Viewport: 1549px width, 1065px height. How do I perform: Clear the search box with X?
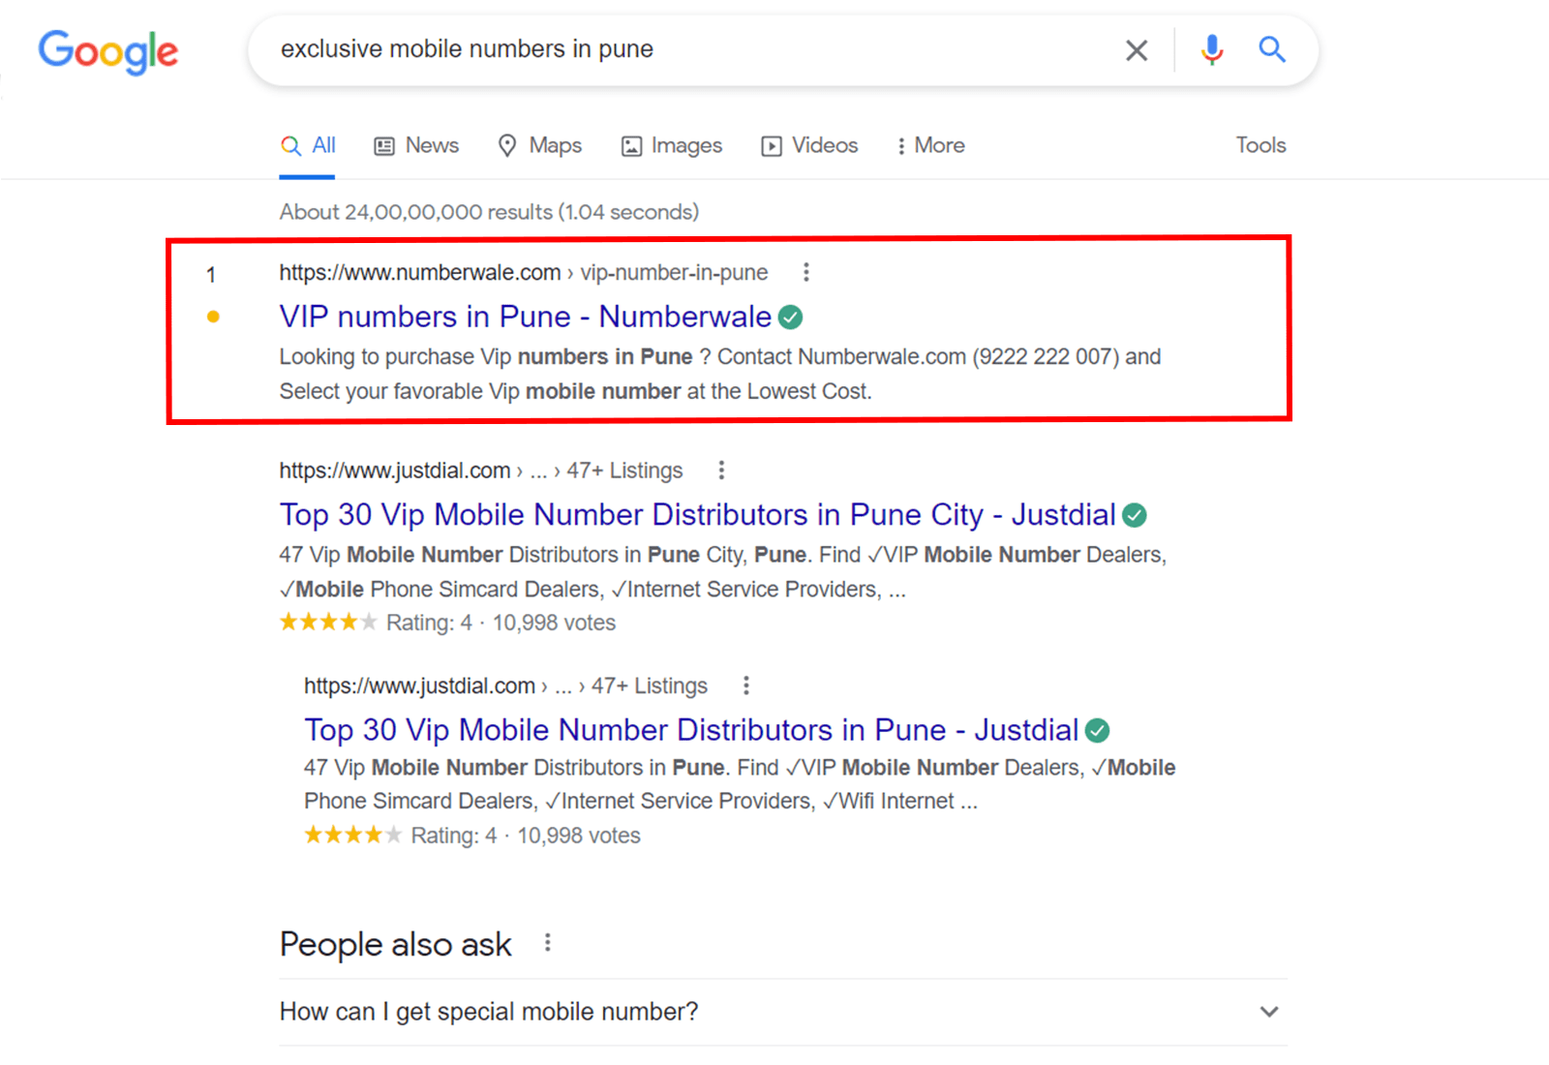click(1137, 50)
